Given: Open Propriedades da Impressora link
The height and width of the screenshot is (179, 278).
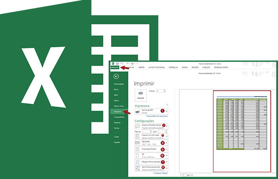Looking at the screenshot, I should [157, 116].
